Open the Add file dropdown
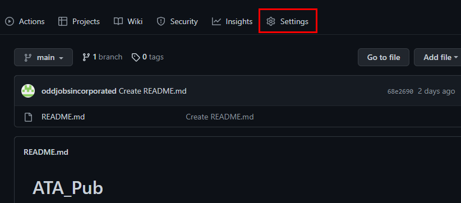 (438, 57)
